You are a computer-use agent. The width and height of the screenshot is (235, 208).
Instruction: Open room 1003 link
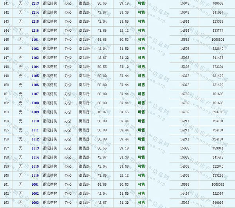35,203
